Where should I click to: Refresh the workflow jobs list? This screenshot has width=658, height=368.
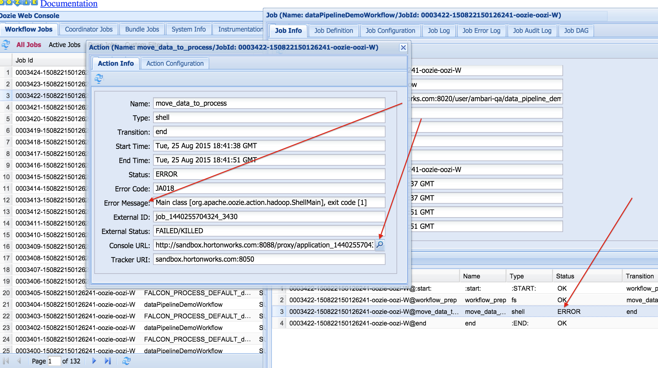pyautogui.click(x=5, y=45)
